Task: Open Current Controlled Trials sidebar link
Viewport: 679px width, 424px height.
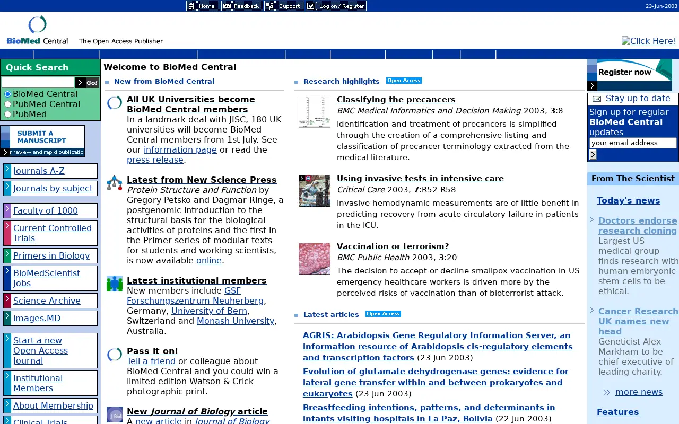Action: click(53, 233)
